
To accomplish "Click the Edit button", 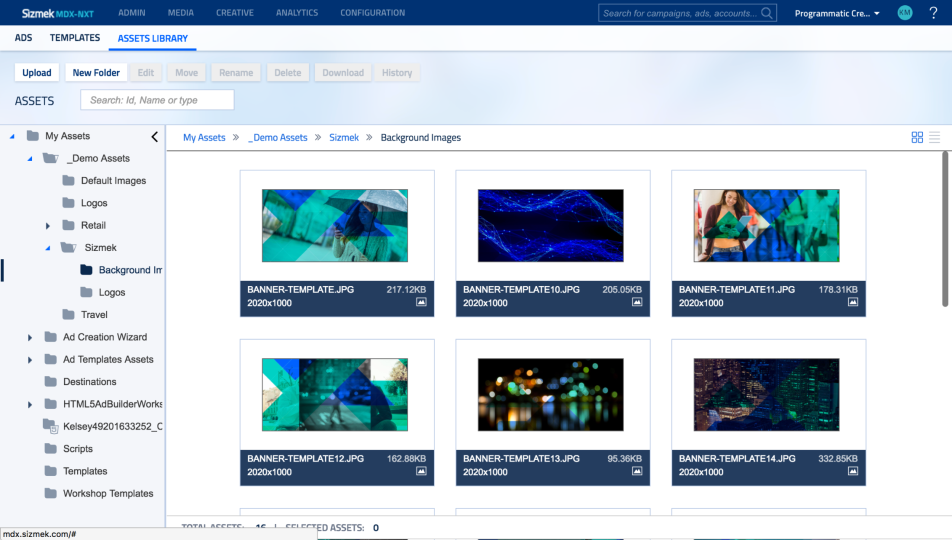I will tap(146, 72).
